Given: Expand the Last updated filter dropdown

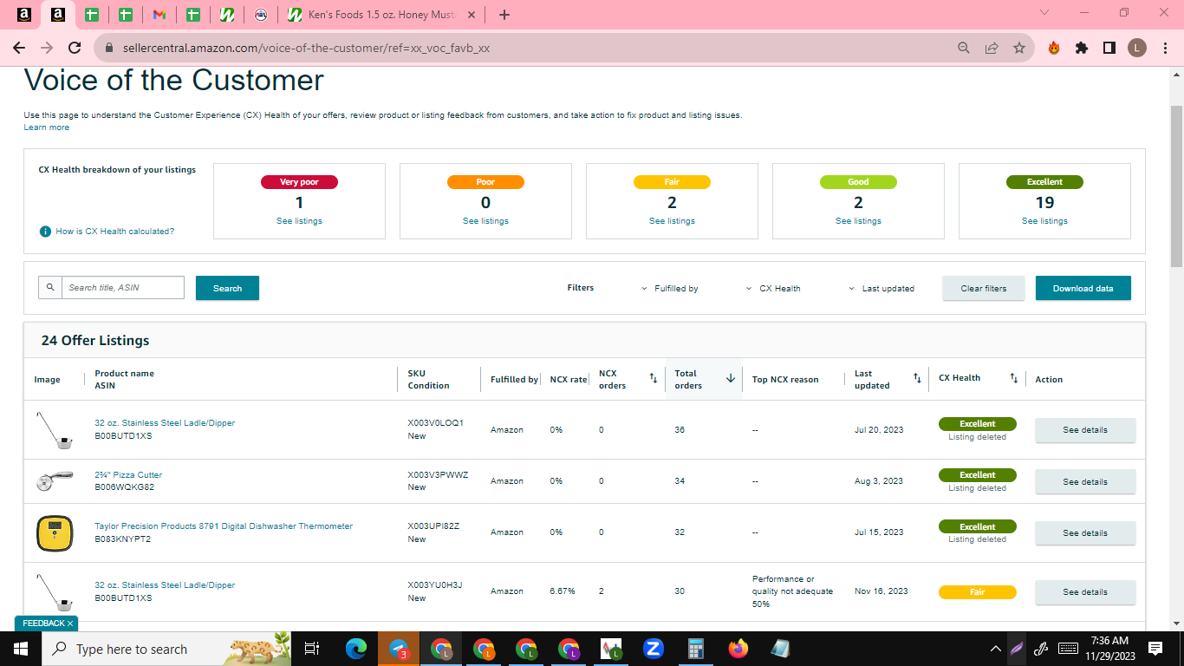Looking at the screenshot, I should (x=881, y=289).
